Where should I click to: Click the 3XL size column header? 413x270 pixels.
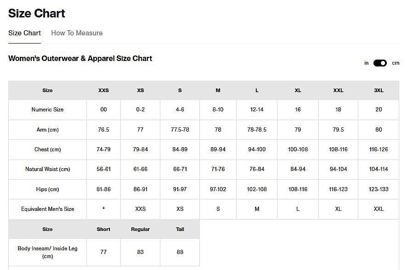[379, 90]
